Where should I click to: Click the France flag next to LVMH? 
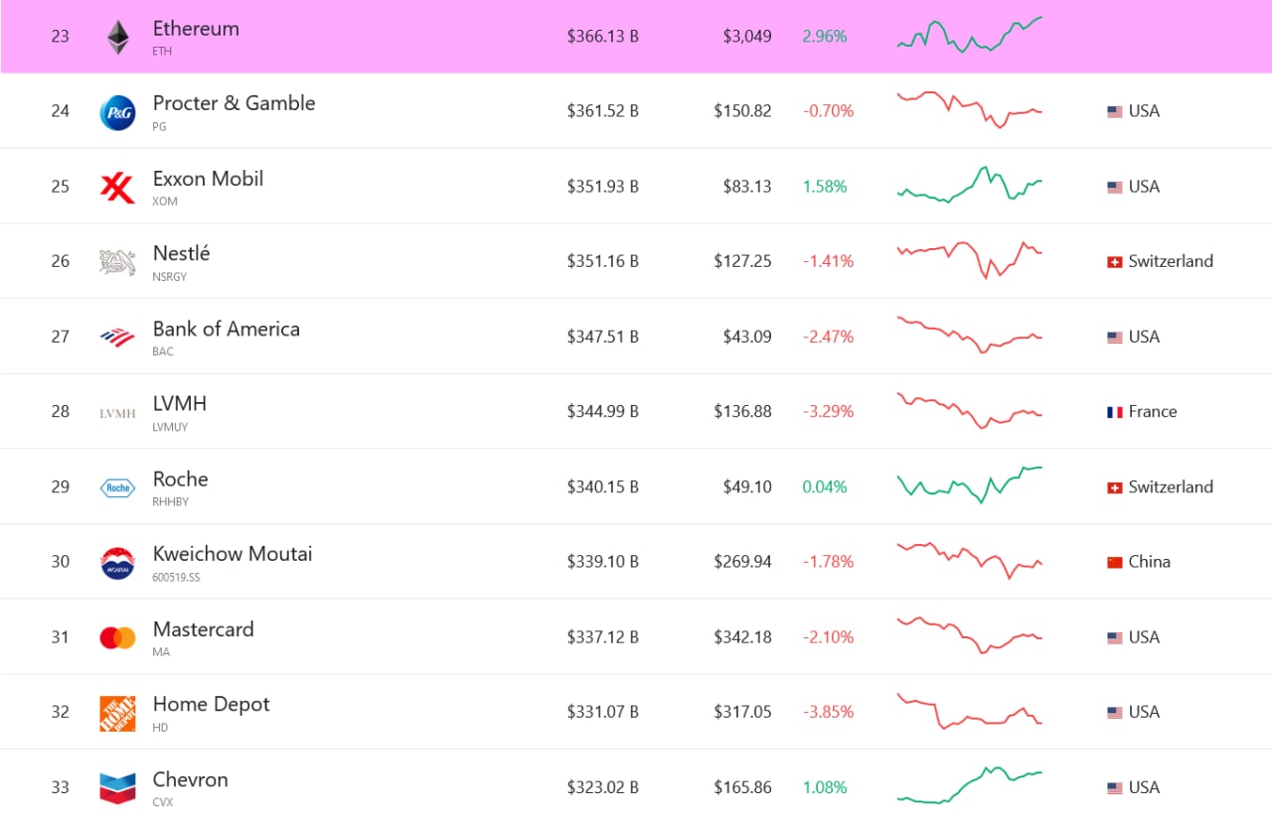click(x=1115, y=412)
